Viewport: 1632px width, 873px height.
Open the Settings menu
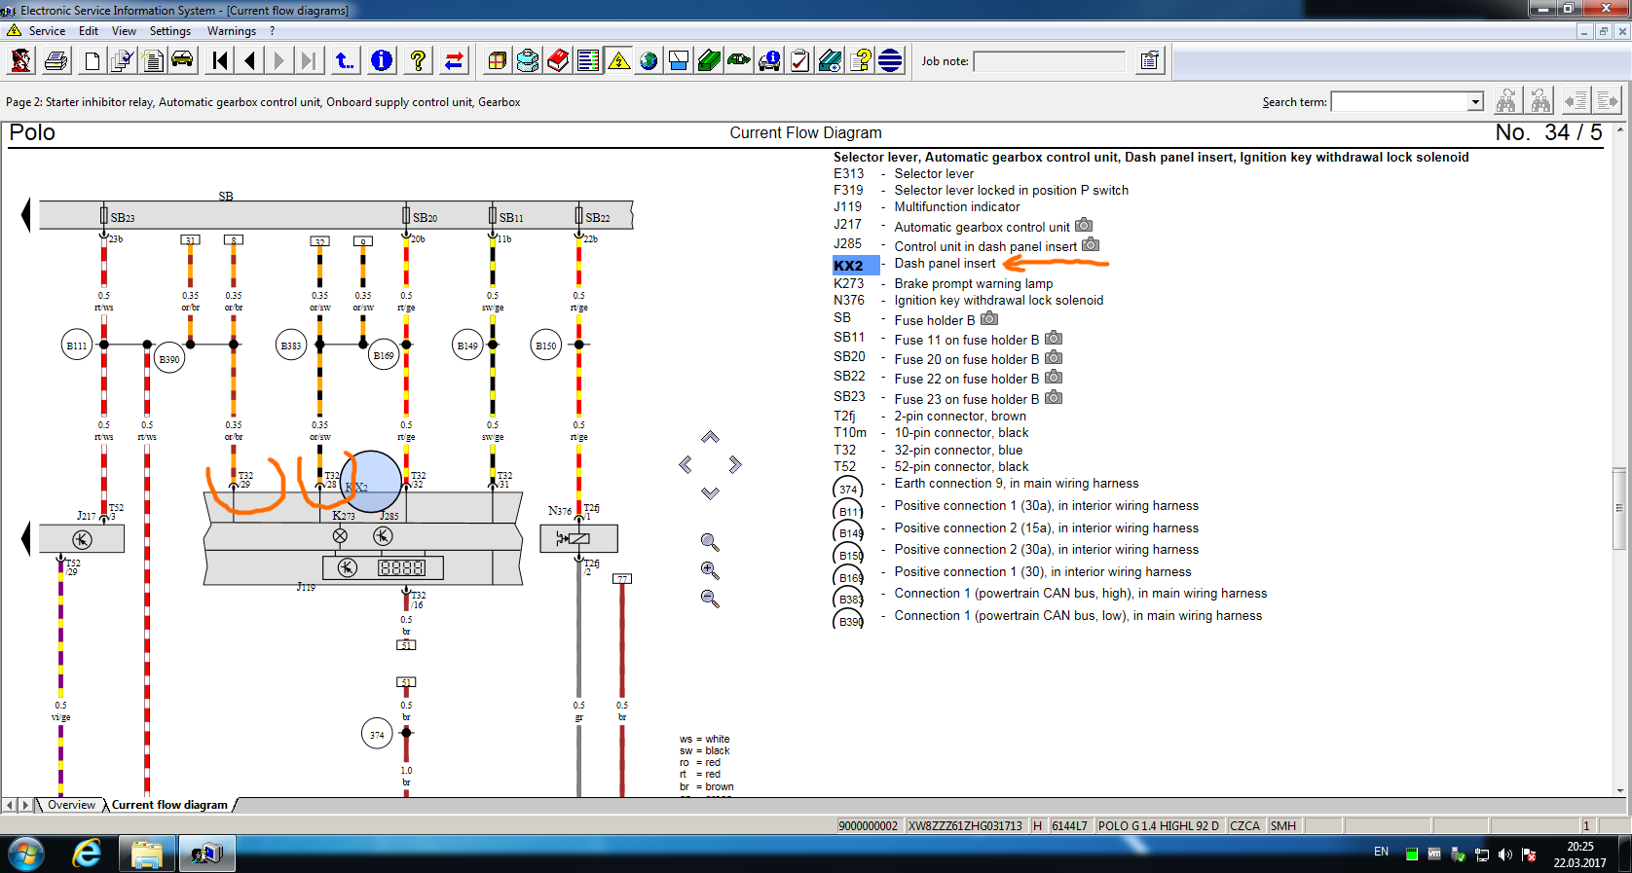pyautogui.click(x=170, y=31)
